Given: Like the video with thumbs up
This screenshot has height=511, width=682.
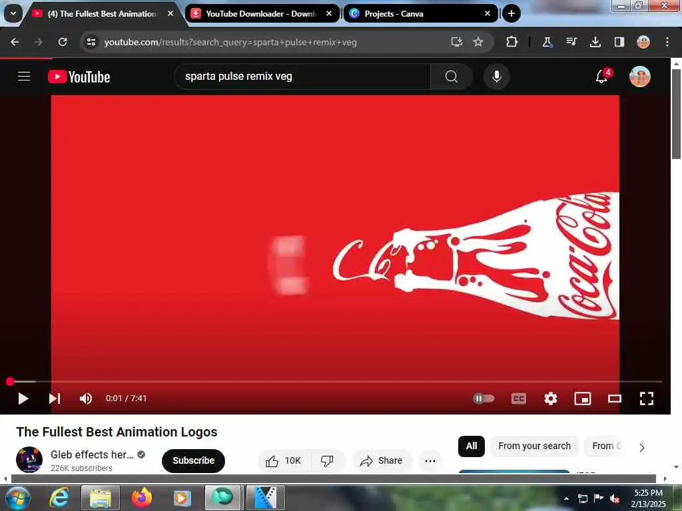Looking at the screenshot, I should 284,460.
